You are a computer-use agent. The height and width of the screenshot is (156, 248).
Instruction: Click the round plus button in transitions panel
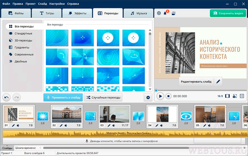point(148,97)
